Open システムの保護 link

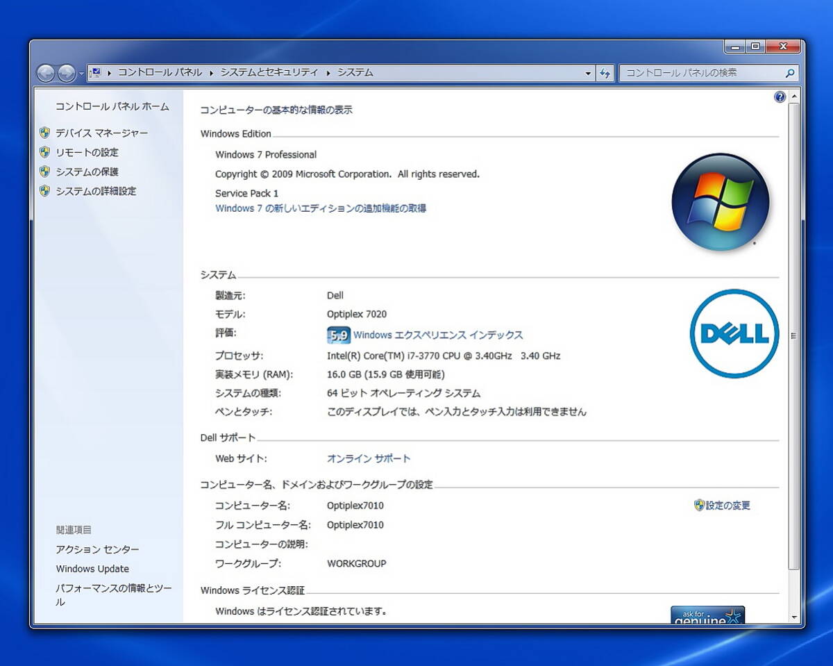87,172
